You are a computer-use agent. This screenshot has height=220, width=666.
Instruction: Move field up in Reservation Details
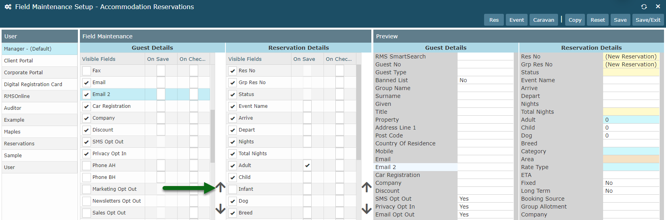pyautogui.click(x=367, y=187)
